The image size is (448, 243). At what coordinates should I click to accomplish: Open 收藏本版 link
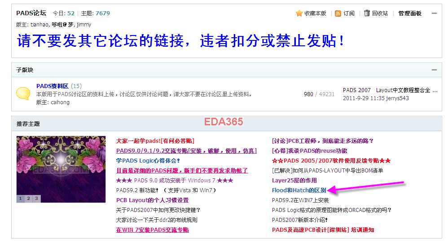pos(315,13)
